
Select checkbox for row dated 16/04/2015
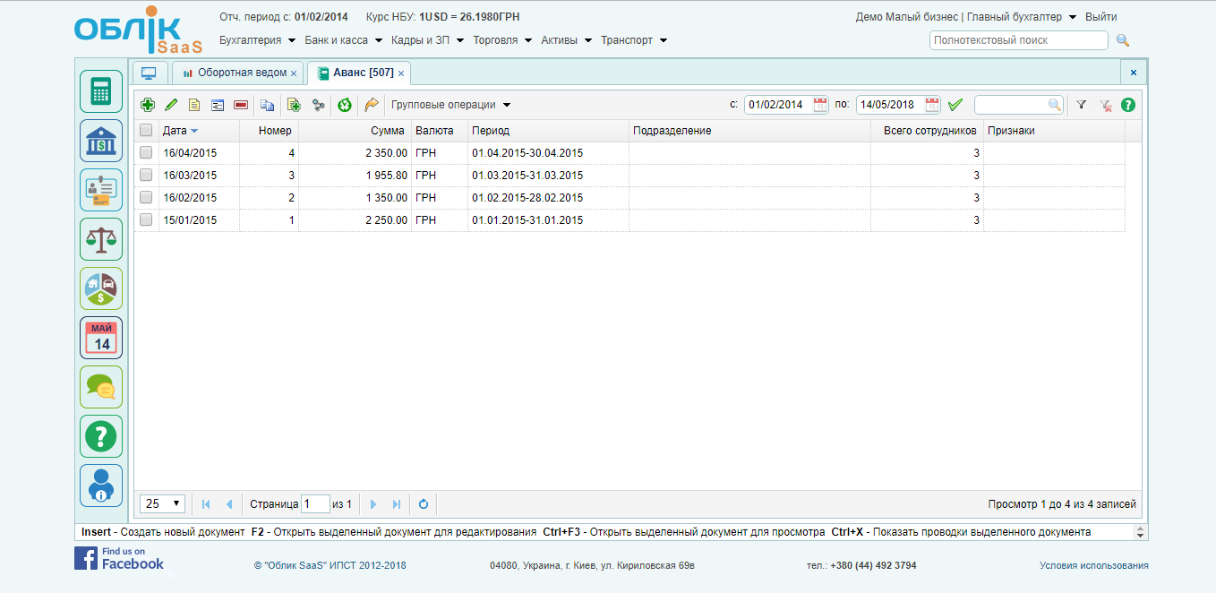point(146,153)
